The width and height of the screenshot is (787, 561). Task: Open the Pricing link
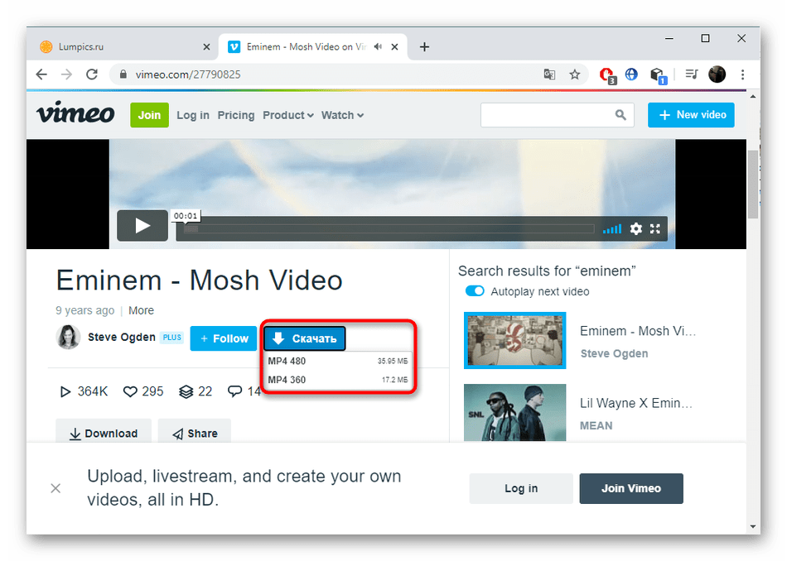click(x=236, y=115)
